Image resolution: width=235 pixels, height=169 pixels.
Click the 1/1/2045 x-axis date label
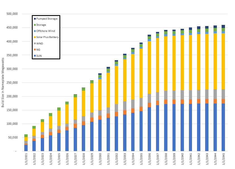tap(224, 160)
